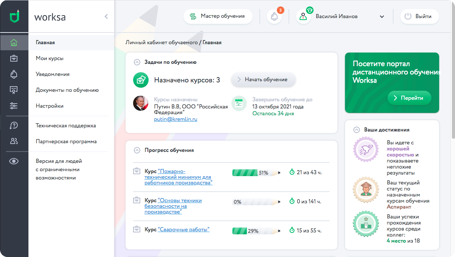Click the timer icon next to 15 из 55 ч.

pos(292,231)
